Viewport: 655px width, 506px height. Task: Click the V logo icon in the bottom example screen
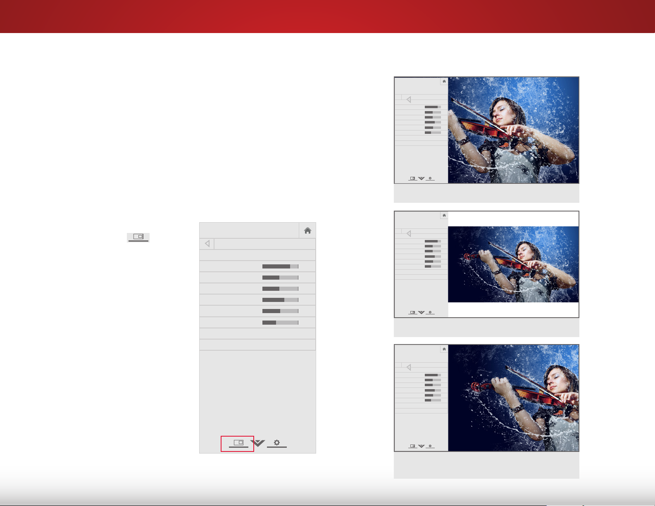coord(421,446)
